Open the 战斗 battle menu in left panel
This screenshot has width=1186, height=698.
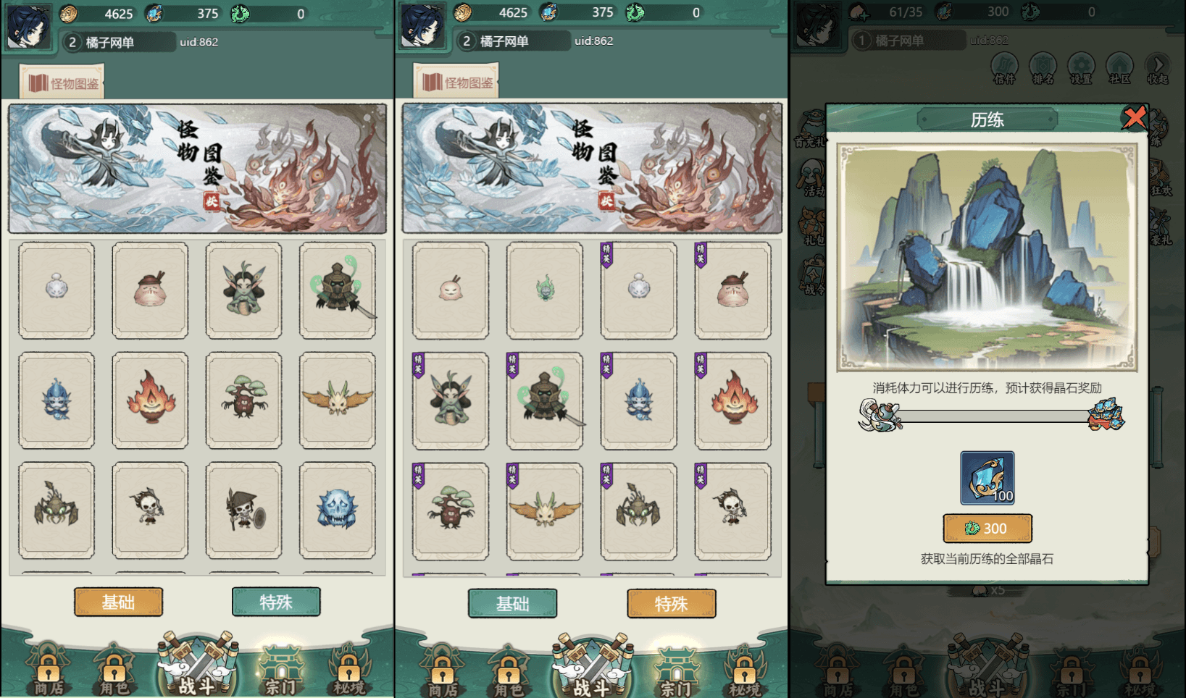pyautogui.click(x=197, y=664)
